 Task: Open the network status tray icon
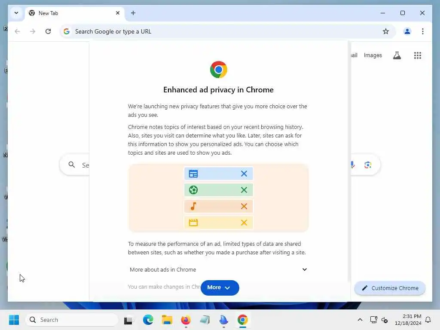(x=373, y=320)
